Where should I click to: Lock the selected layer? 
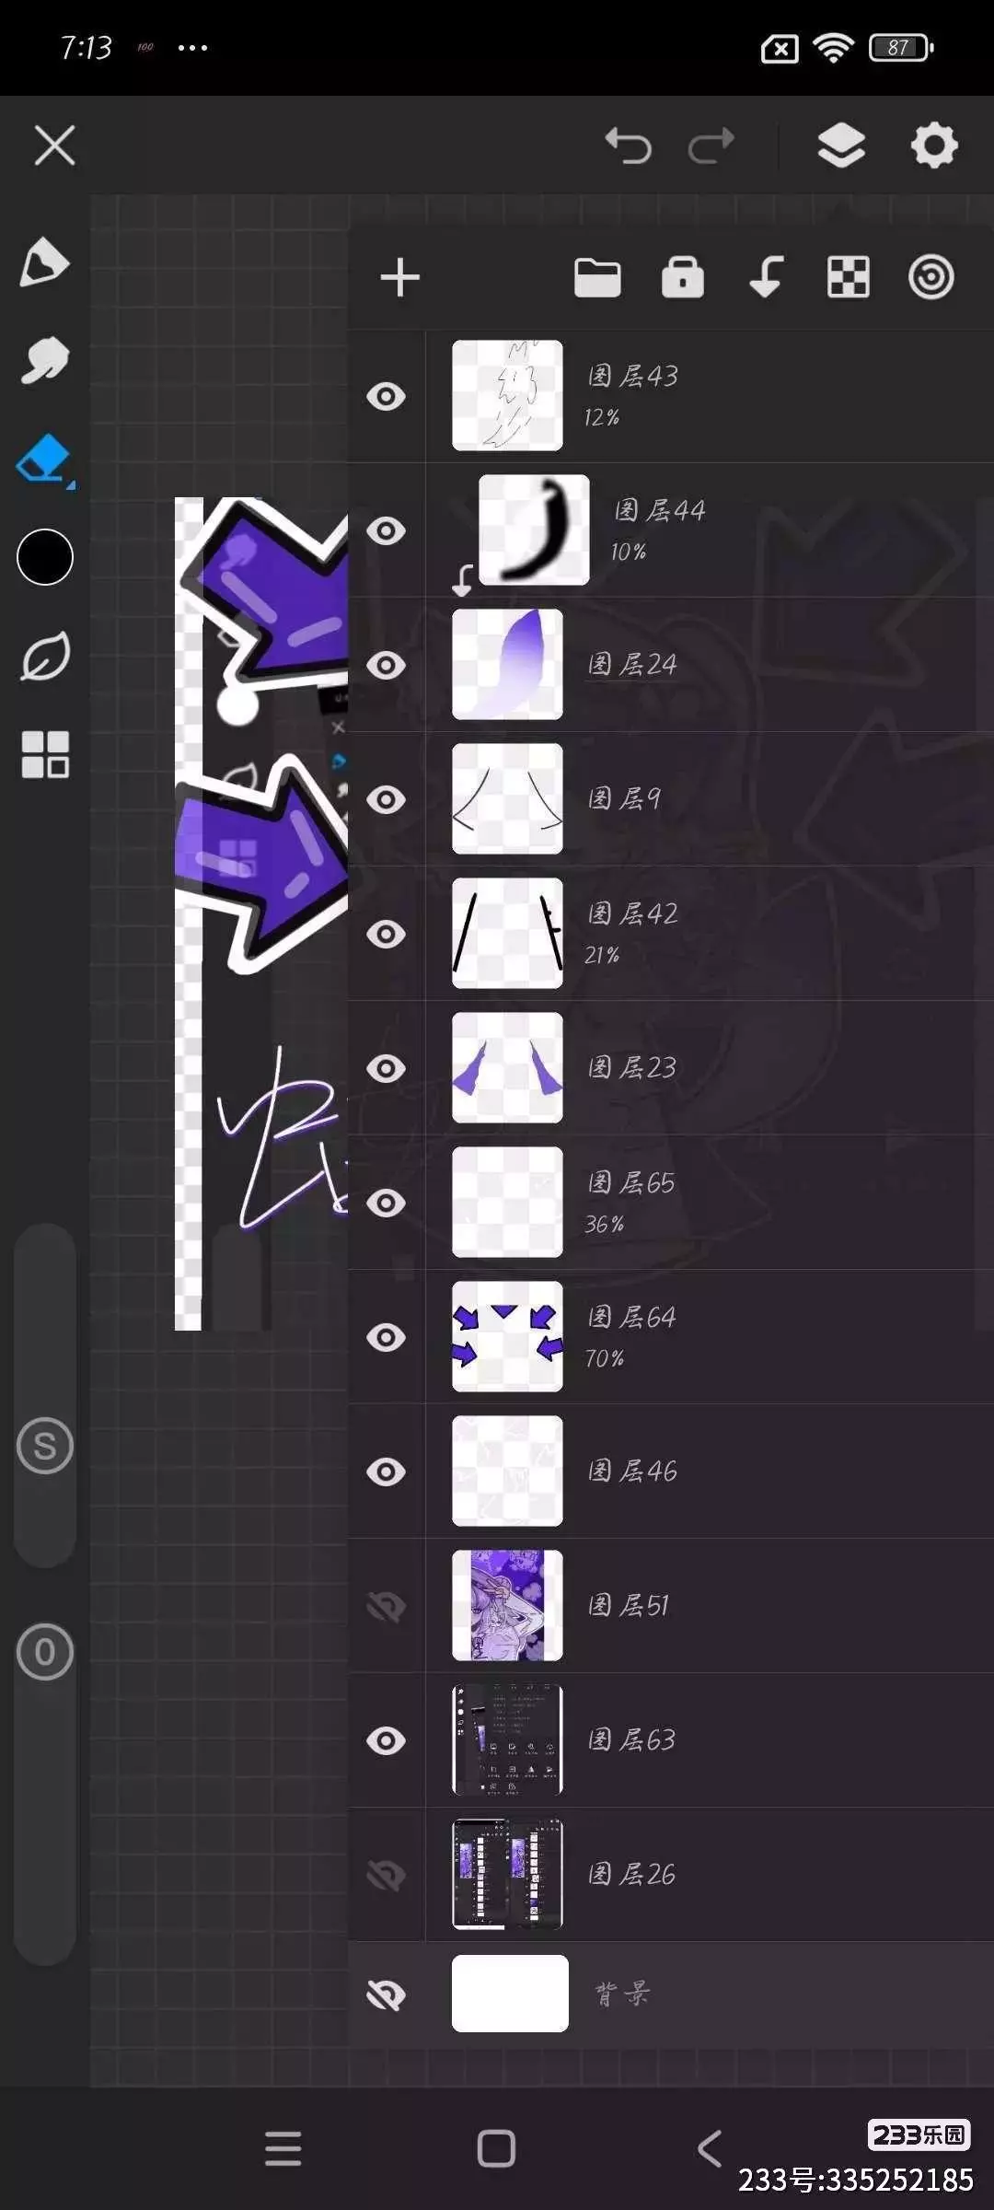coord(683,277)
